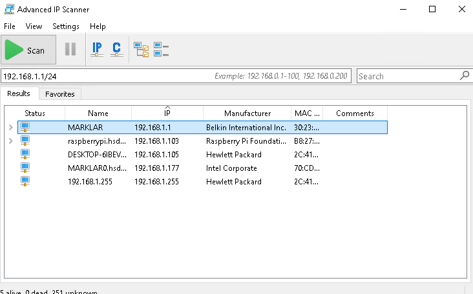Click the Pause scan button
The height and width of the screenshot is (294, 473).
[x=70, y=49]
